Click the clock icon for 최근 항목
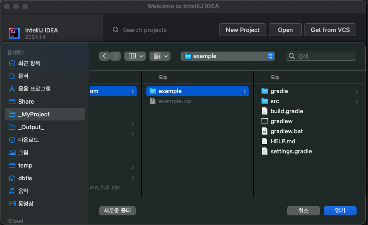 click(12, 63)
